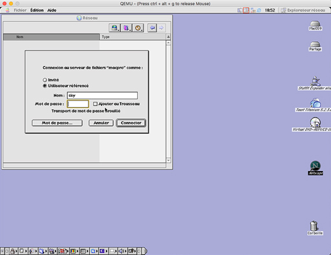The image size is (331, 255).
Task: Click the Annuler button
Action: [101, 123]
